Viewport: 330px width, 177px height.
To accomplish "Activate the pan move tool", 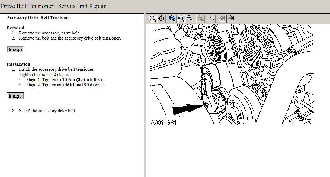I will click(x=161, y=19).
